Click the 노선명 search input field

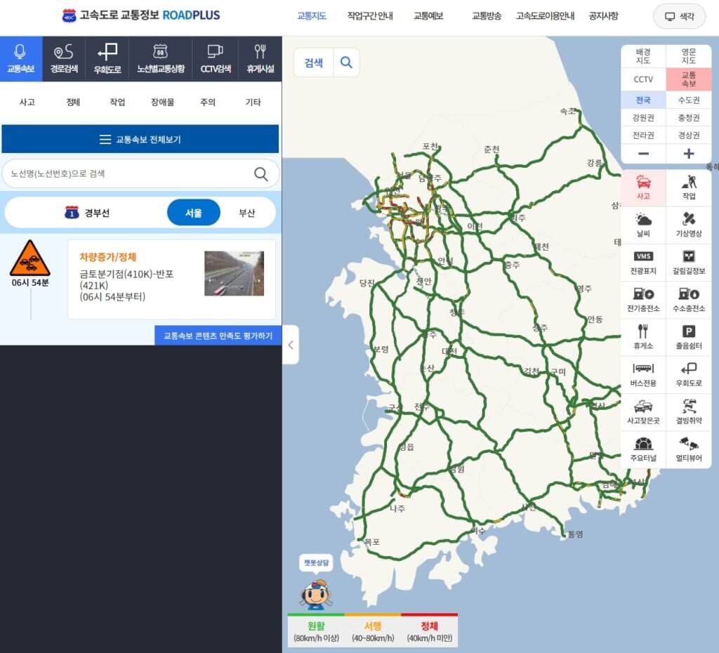(x=130, y=173)
